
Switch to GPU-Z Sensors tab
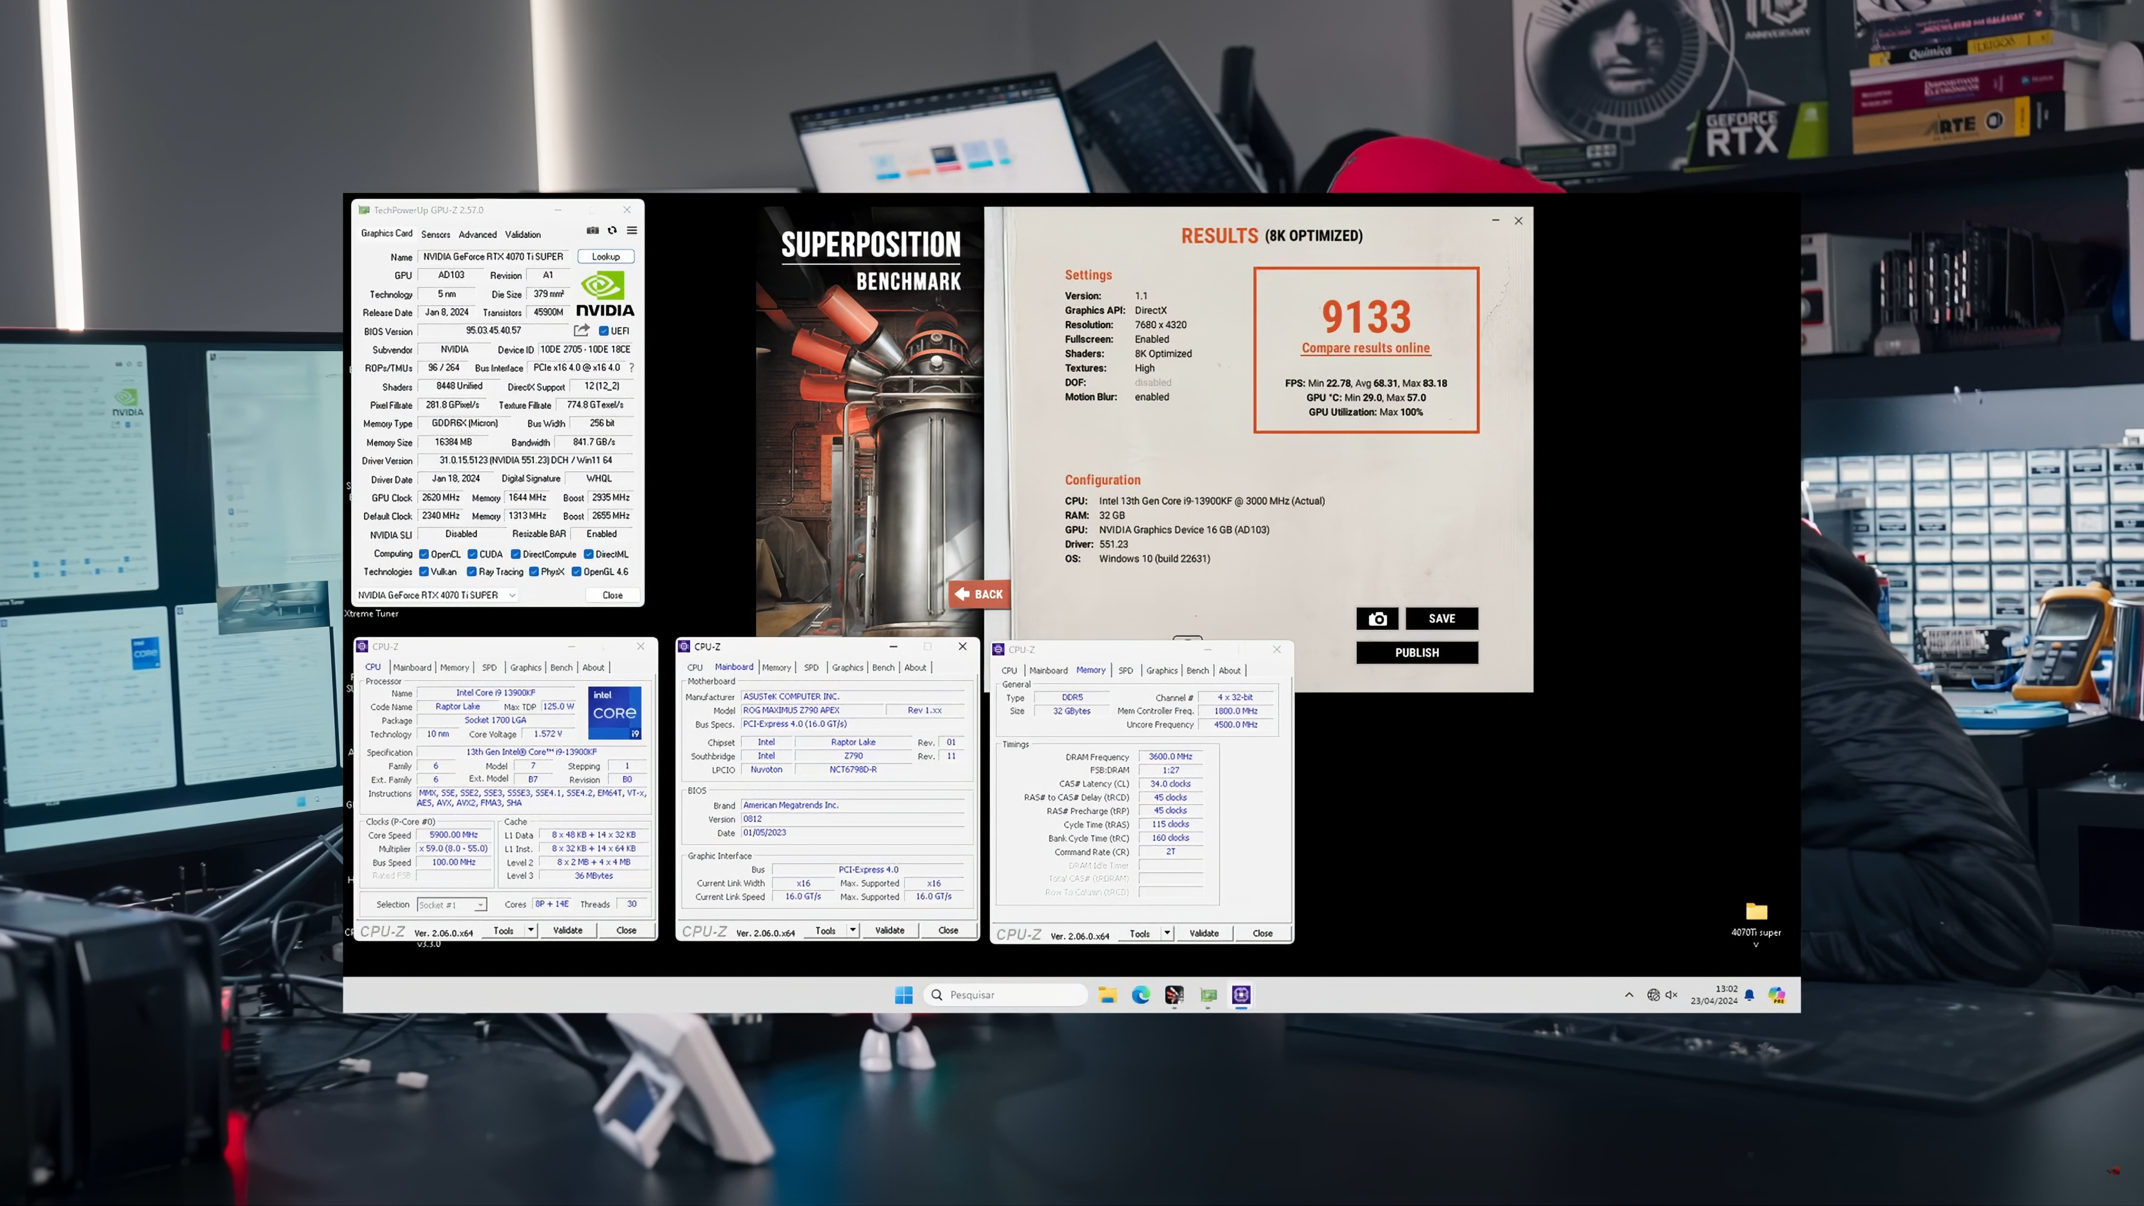coord(435,234)
